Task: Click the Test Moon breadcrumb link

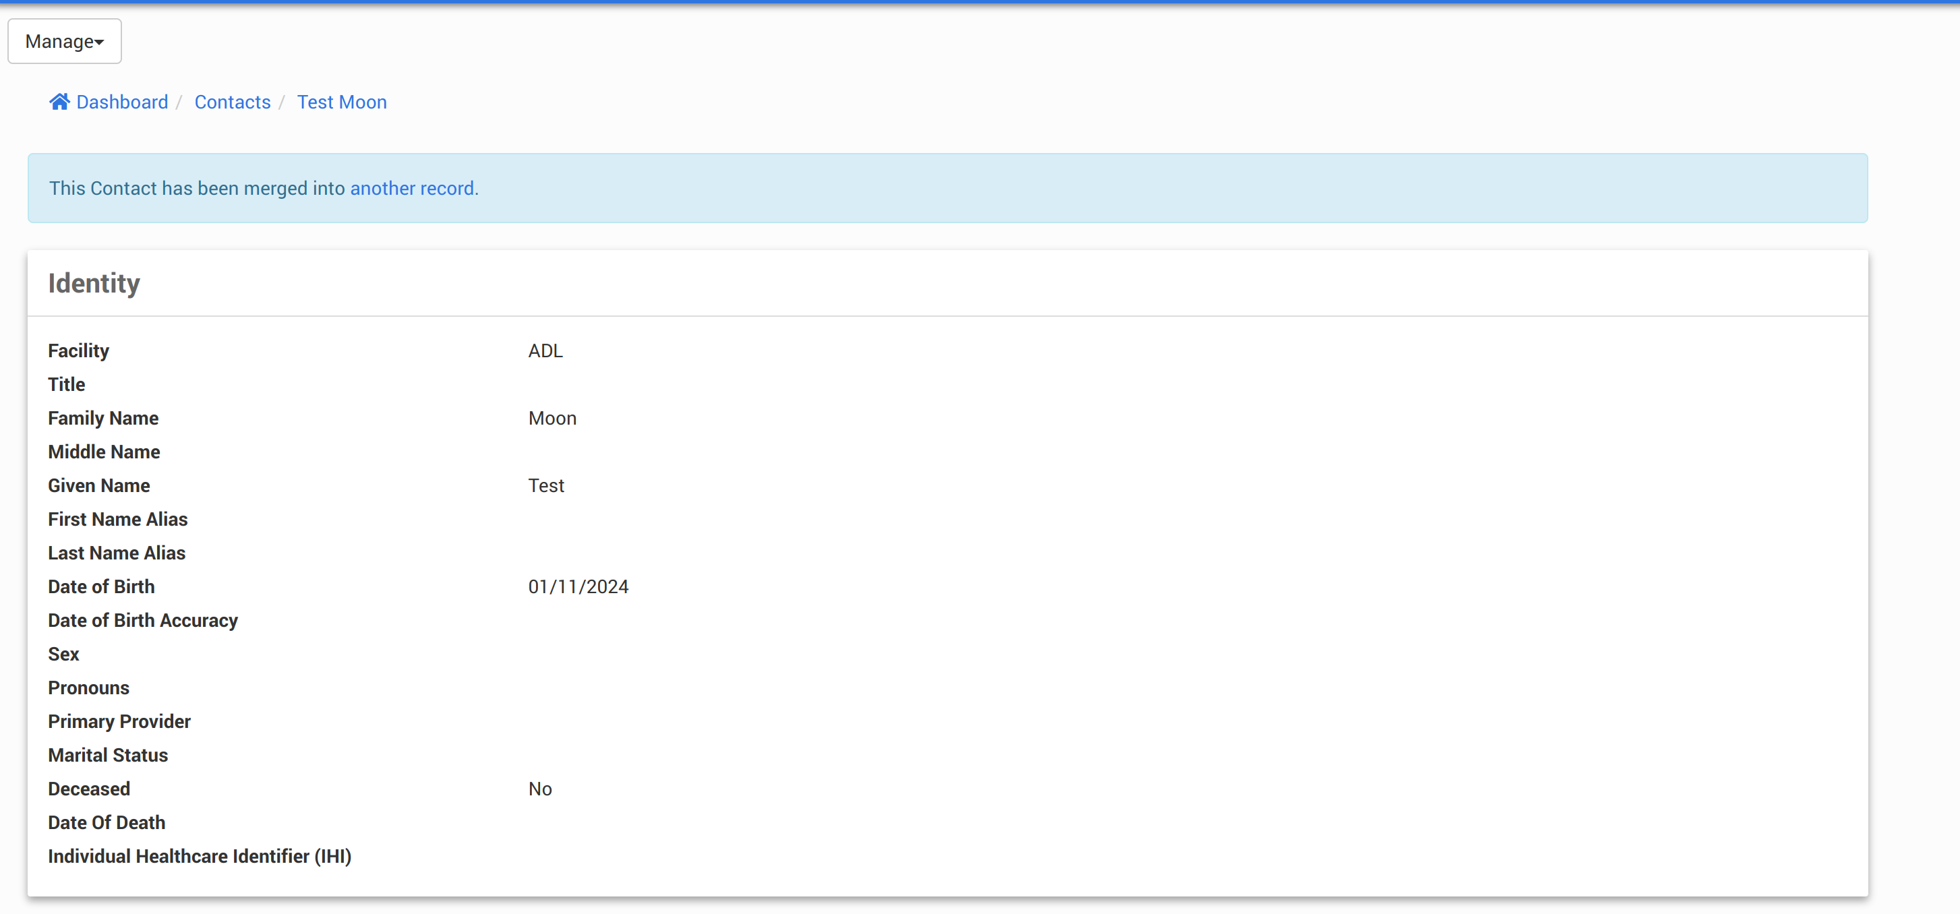Action: [342, 102]
